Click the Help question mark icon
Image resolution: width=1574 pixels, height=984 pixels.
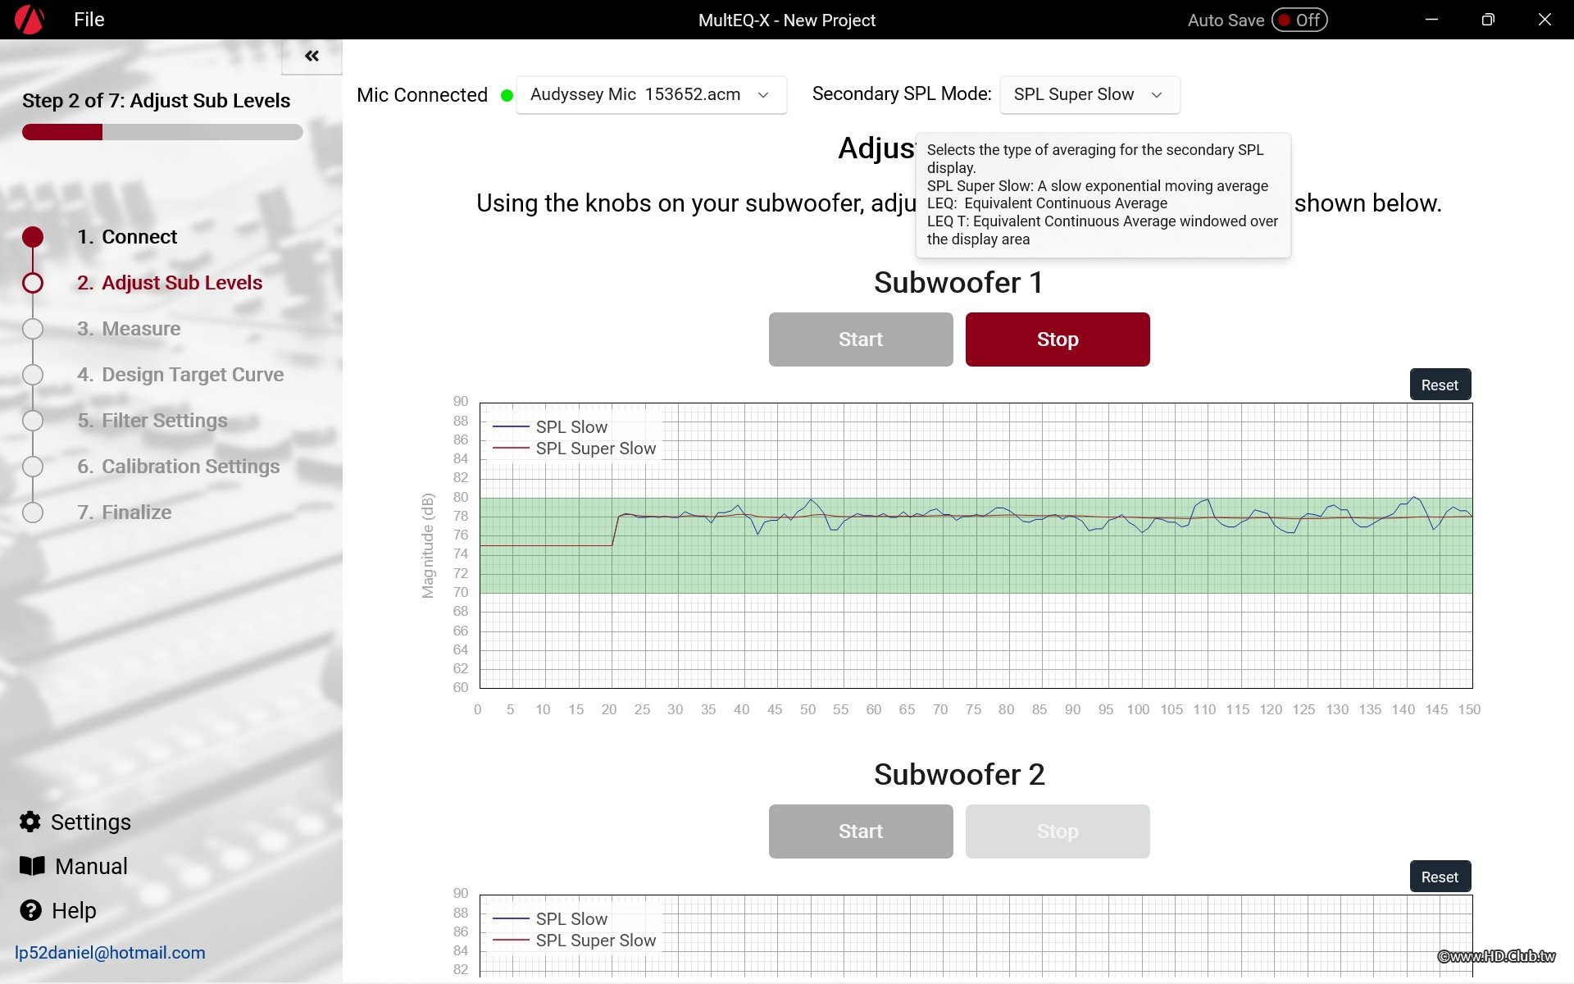[30, 910]
